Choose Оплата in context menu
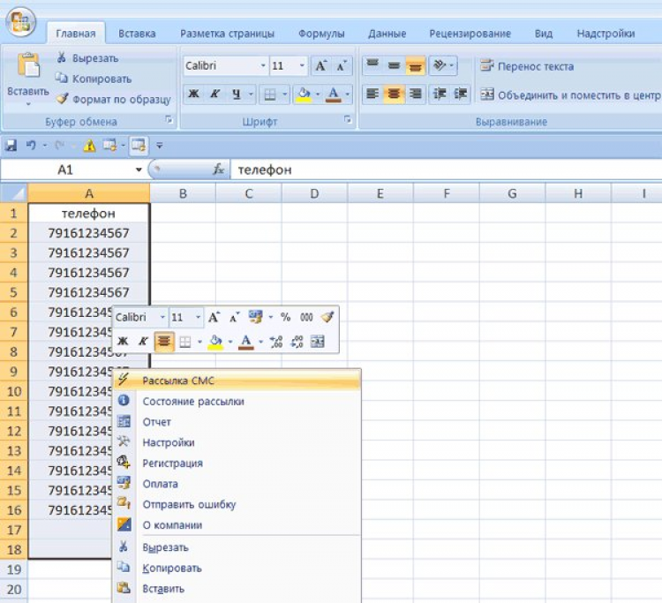The height and width of the screenshot is (603, 662). [x=237, y=484]
